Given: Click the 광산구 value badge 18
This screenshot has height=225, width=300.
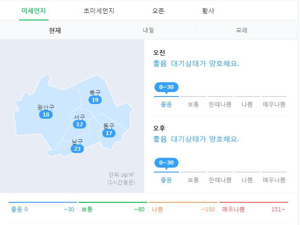Looking at the screenshot, I should pyautogui.click(x=46, y=115).
